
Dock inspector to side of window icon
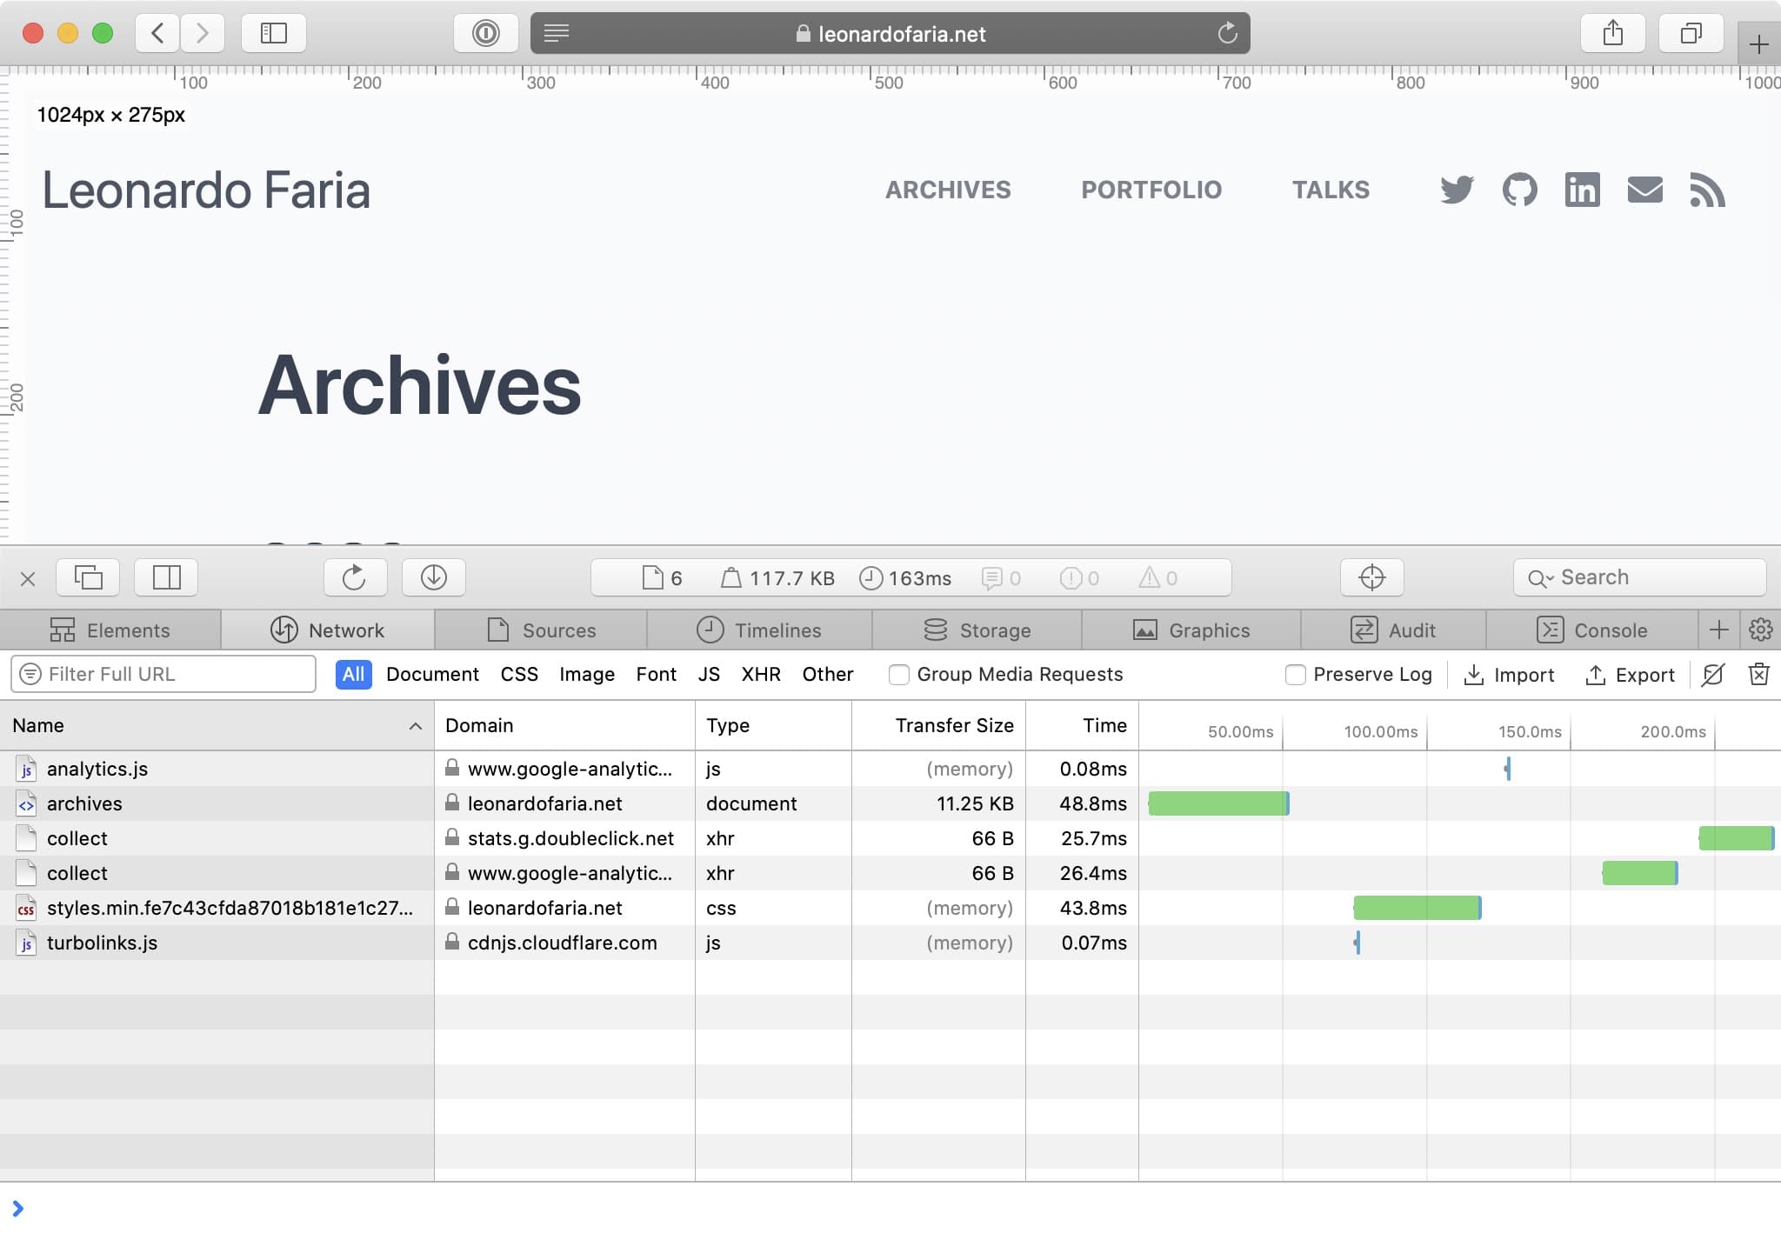(166, 577)
